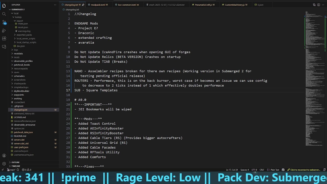Open README.md in explorer

pyautogui.click(x=34, y=136)
